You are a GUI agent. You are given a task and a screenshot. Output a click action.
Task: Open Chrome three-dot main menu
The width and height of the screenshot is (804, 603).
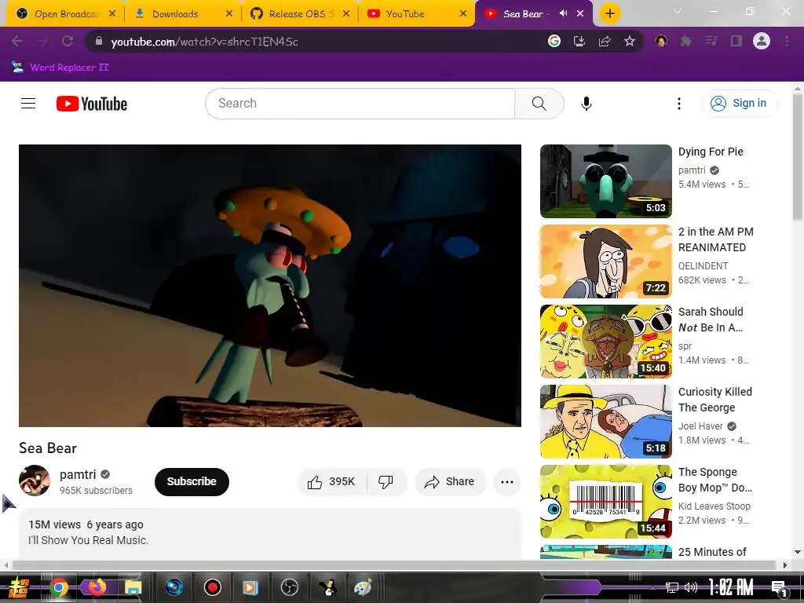[x=787, y=41]
